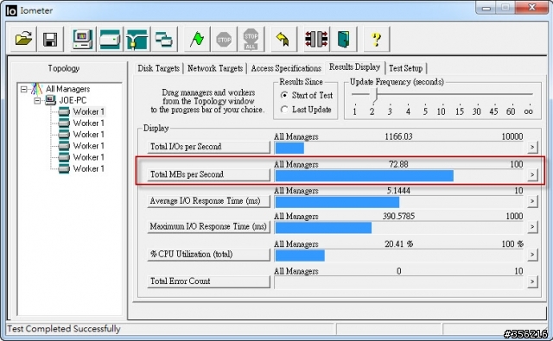
Task: Save test configuration via floppy disk icon
Action: (50, 39)
